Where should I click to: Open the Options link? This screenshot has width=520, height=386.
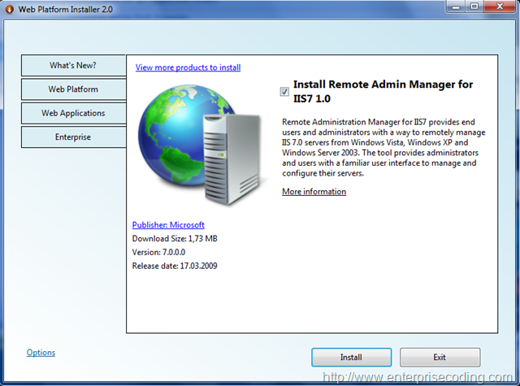41,352
